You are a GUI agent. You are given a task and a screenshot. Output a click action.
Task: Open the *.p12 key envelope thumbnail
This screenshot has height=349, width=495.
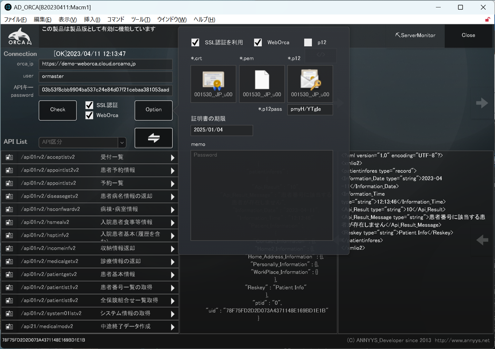click(310, 84)
